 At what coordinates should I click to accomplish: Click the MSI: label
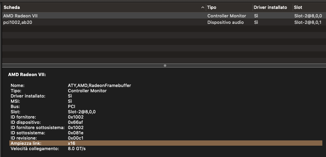coord(15,101)
